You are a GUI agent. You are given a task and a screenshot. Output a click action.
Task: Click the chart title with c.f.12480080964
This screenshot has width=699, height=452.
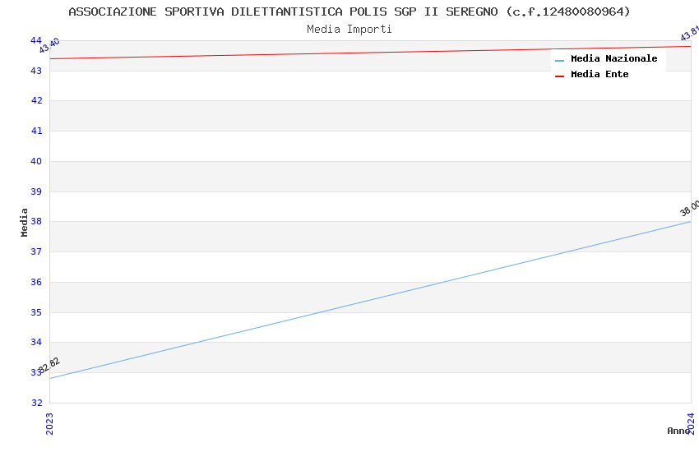point(349,12)
